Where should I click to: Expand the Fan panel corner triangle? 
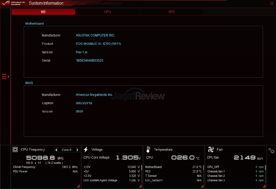[x=265, y=186]
